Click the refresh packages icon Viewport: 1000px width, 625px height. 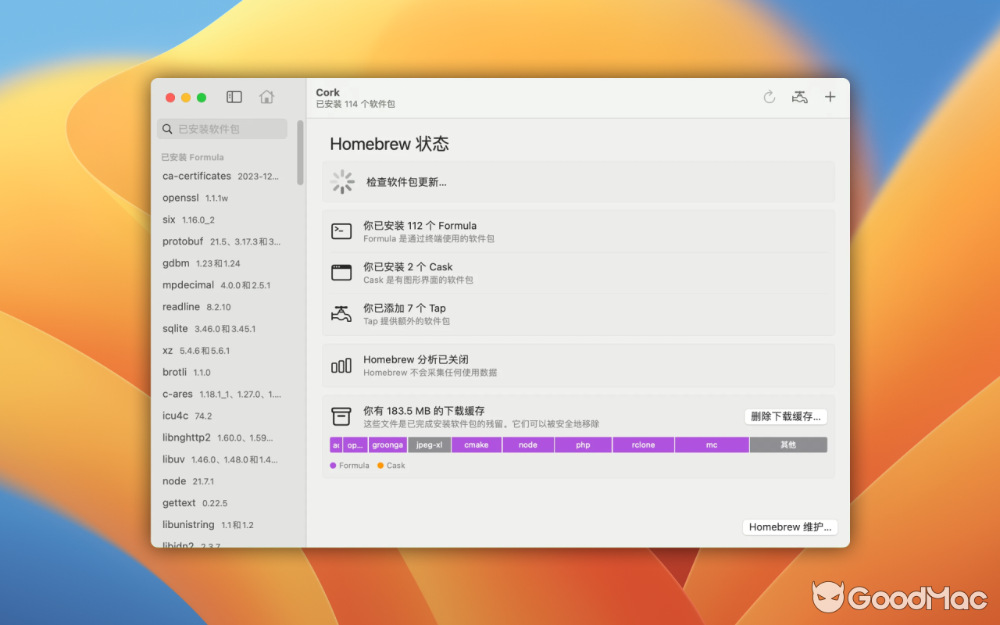pyautogui.click(x=769, y=97)
